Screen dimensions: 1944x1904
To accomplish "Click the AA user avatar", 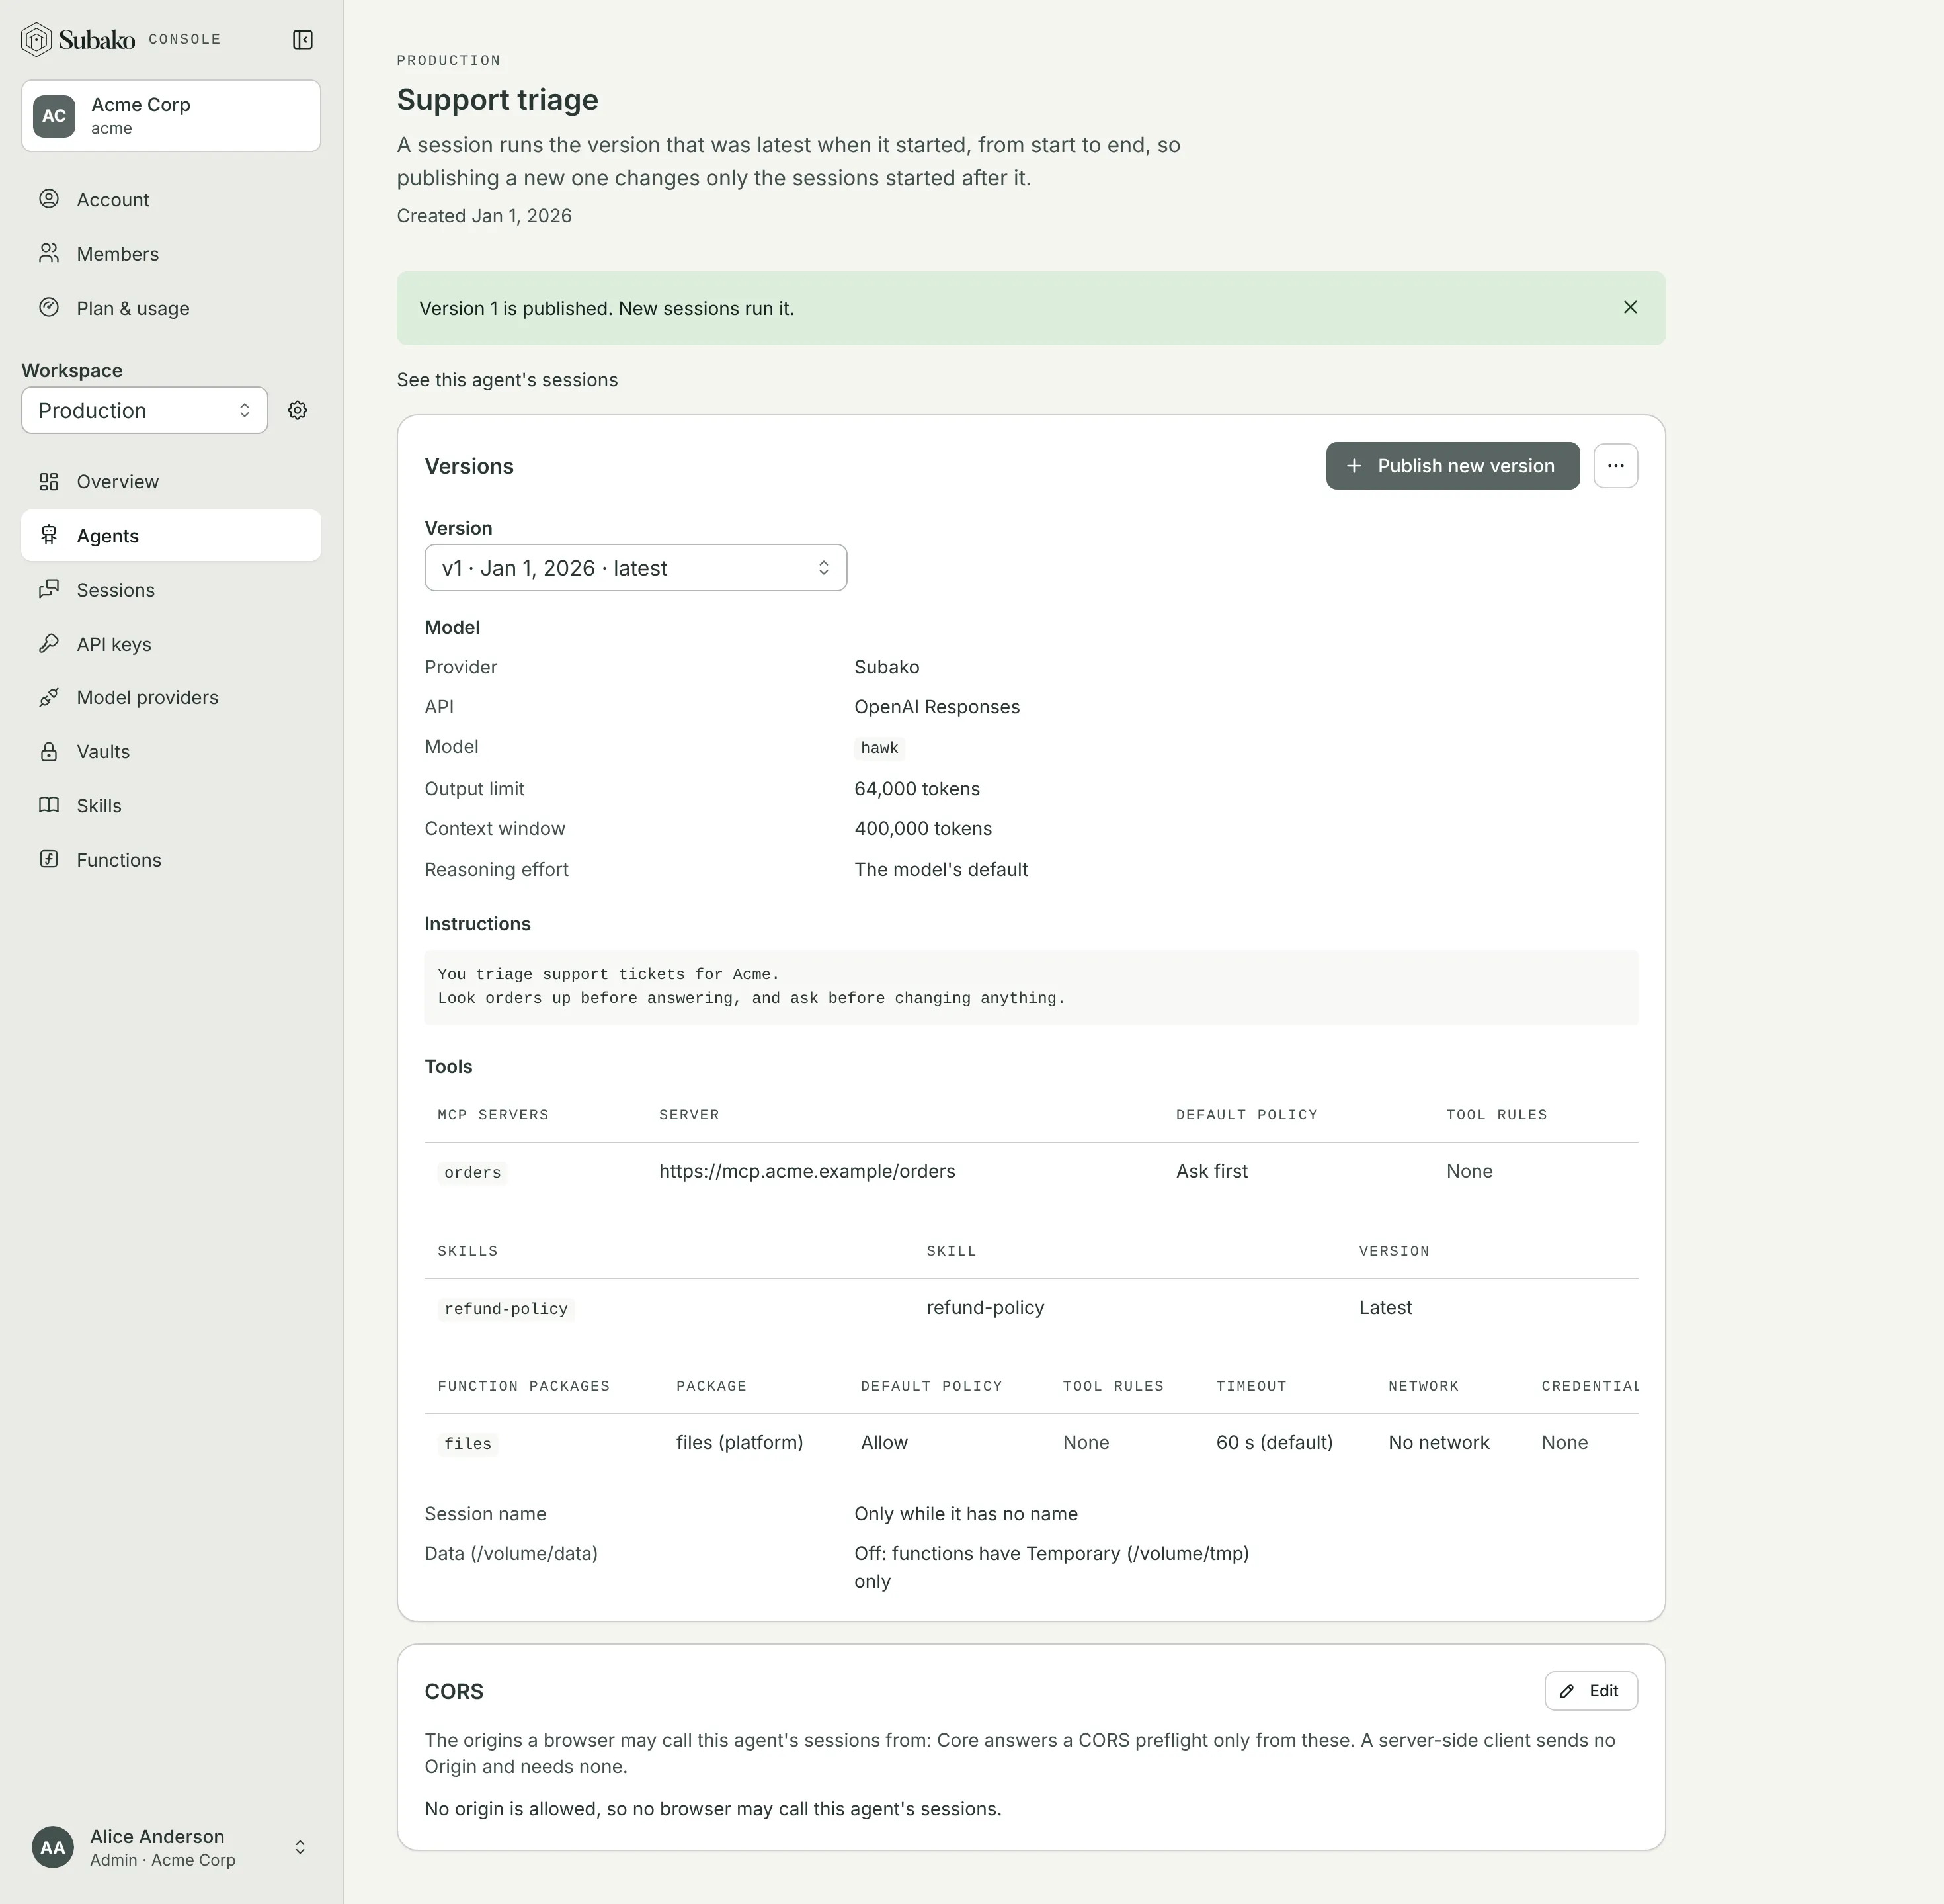I will point(53,1847).
